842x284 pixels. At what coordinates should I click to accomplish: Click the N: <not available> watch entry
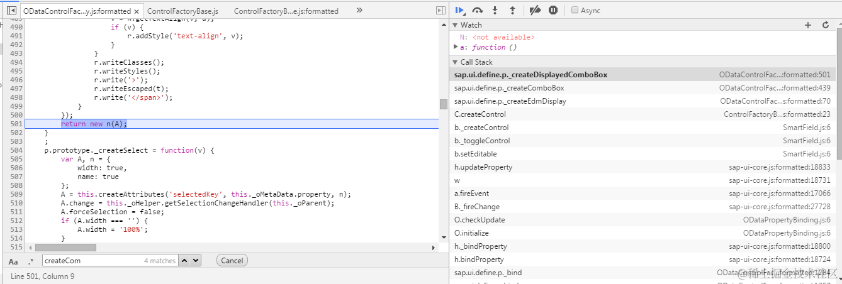click(x=497, y=38)
